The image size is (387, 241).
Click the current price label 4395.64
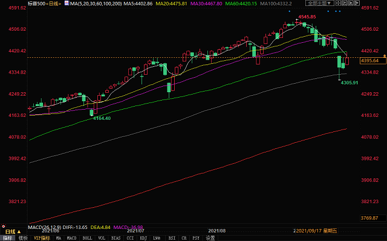coord(369,61)
